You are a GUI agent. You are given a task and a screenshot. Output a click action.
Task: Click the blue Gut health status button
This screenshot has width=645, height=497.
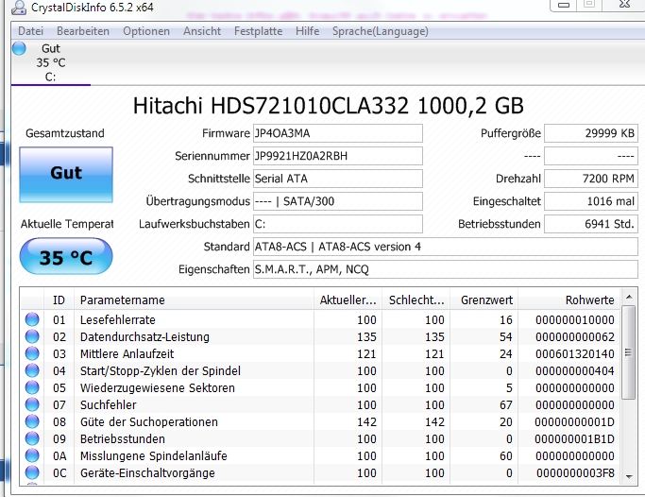(x=66, y=175)
